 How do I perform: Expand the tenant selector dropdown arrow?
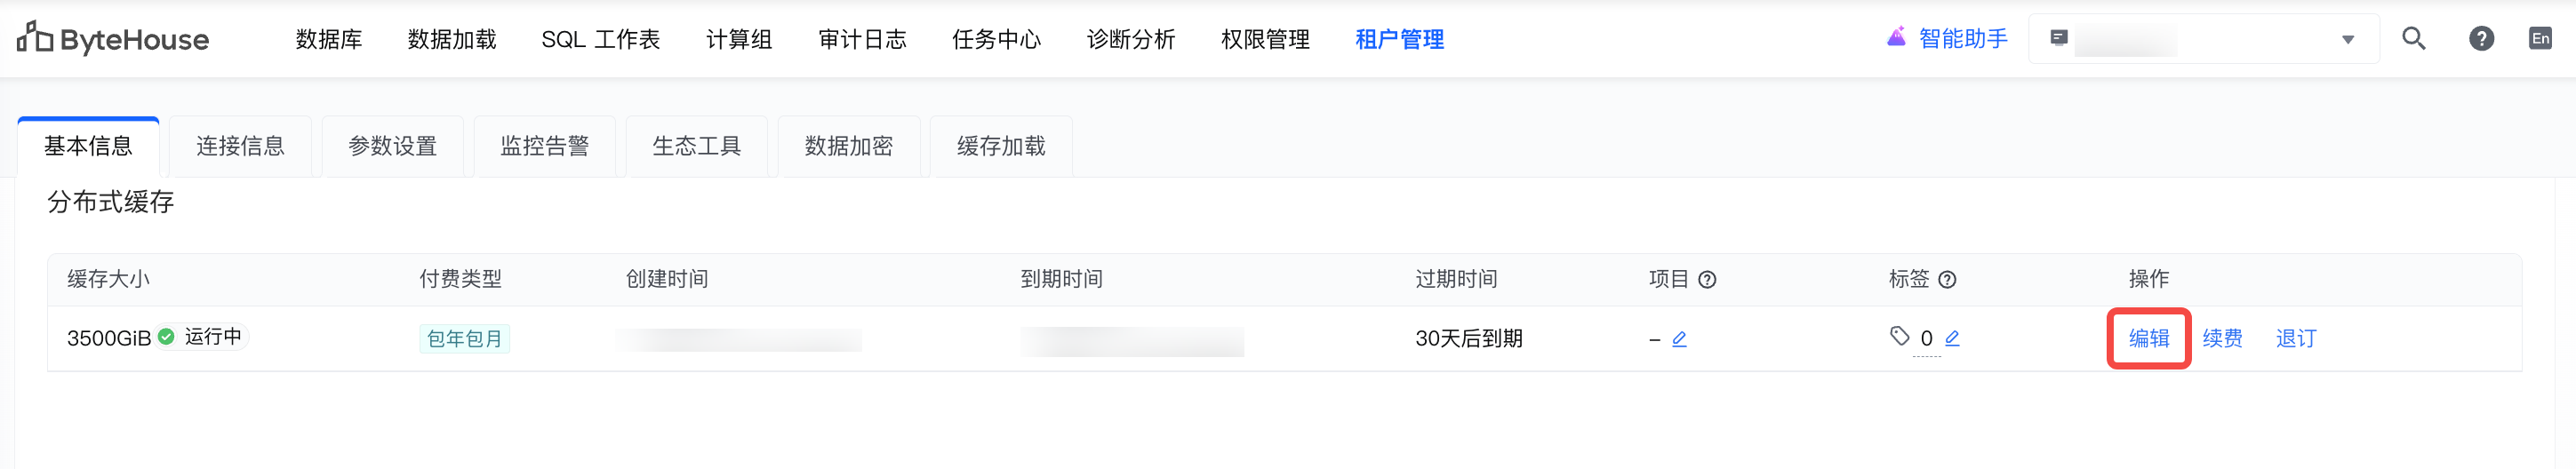[x=2347, y=40]
